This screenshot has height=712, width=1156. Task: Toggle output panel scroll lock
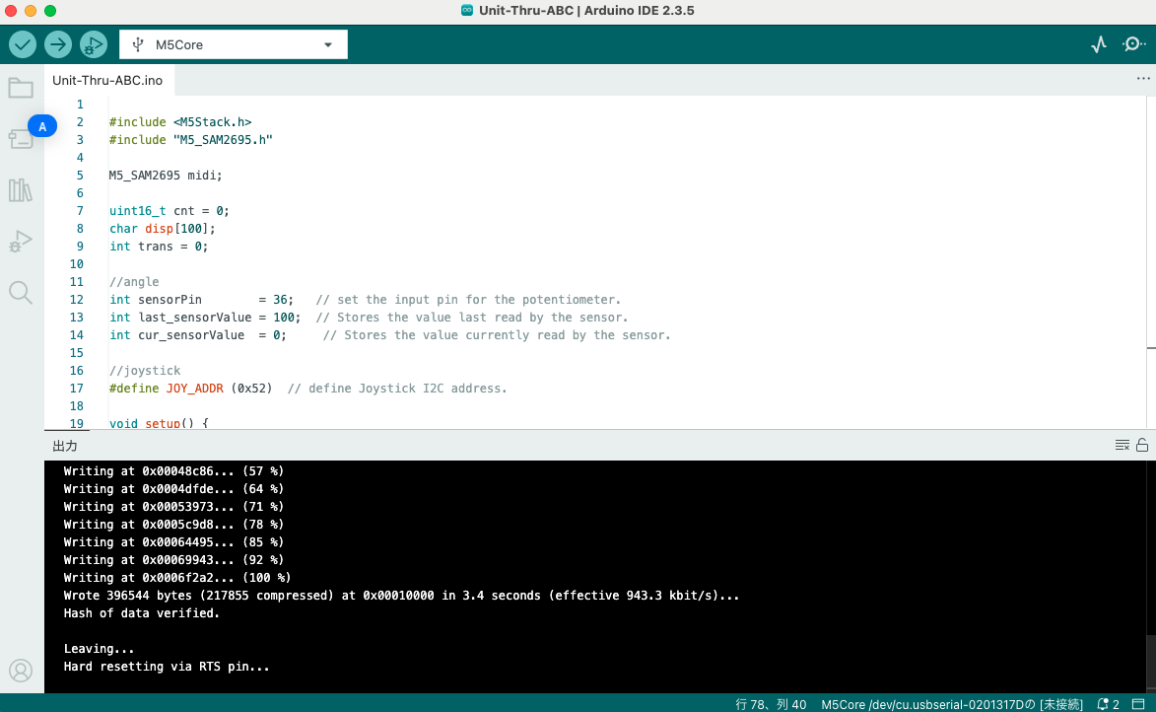tap(1142, 445)
